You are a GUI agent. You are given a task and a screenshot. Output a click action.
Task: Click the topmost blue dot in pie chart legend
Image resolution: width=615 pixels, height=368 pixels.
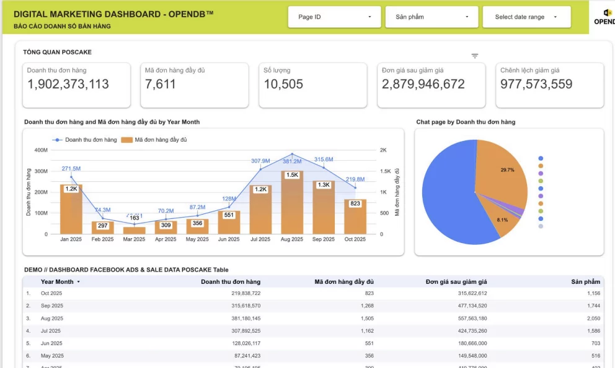[x=541, y=158]
